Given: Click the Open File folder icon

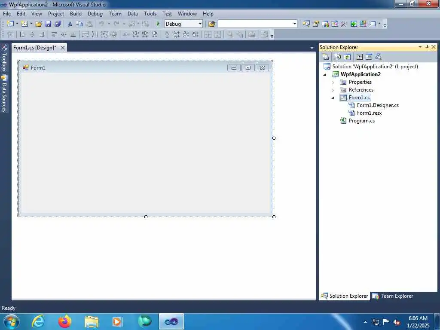Looking at the screenshot, I should tap(38, 24).
